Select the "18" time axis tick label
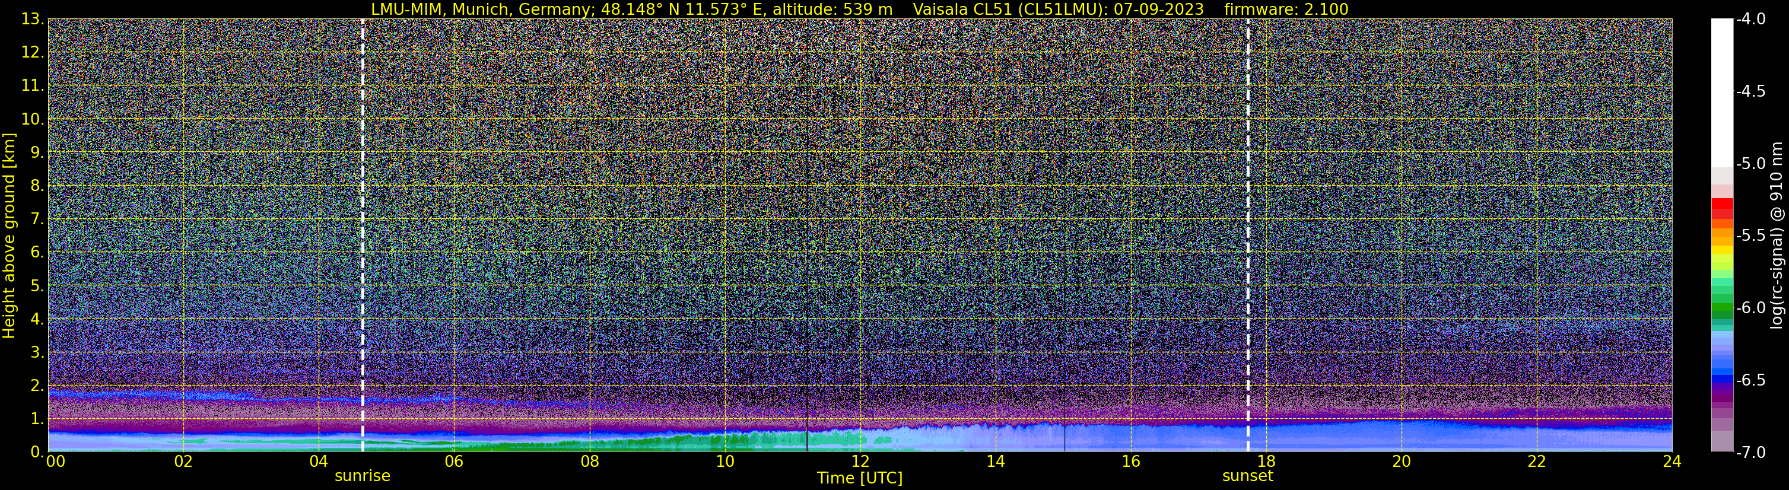This screenshot has height=490, width=1789. pyautogui.click(x=1266, y=462)
